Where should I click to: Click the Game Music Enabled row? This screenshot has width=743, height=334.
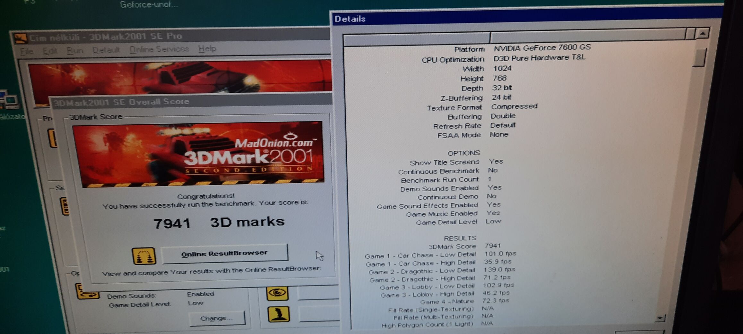click(453, 213)
